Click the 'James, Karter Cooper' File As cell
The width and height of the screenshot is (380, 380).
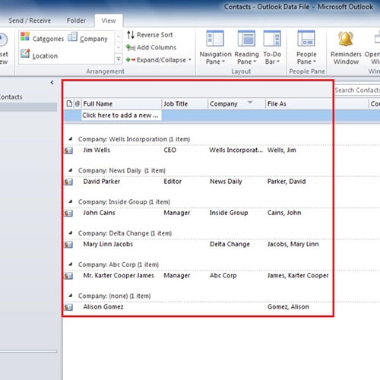point(298,275)
